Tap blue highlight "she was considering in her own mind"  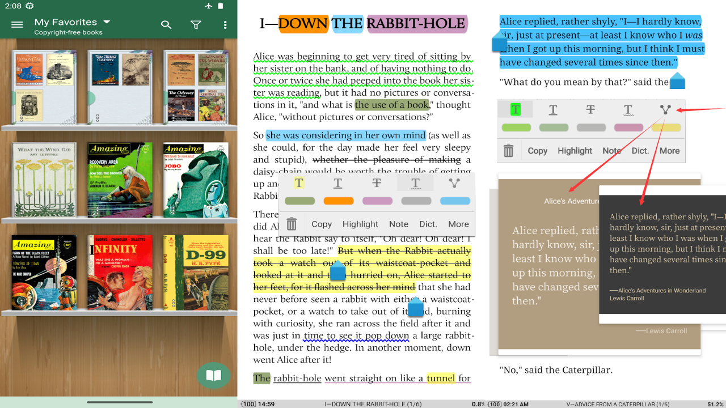tap(345, 135)
